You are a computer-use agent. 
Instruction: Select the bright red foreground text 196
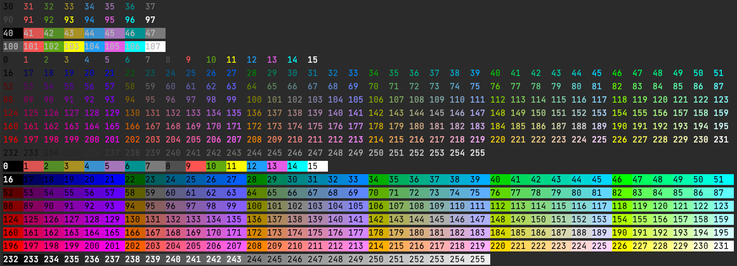click(10, 139)
